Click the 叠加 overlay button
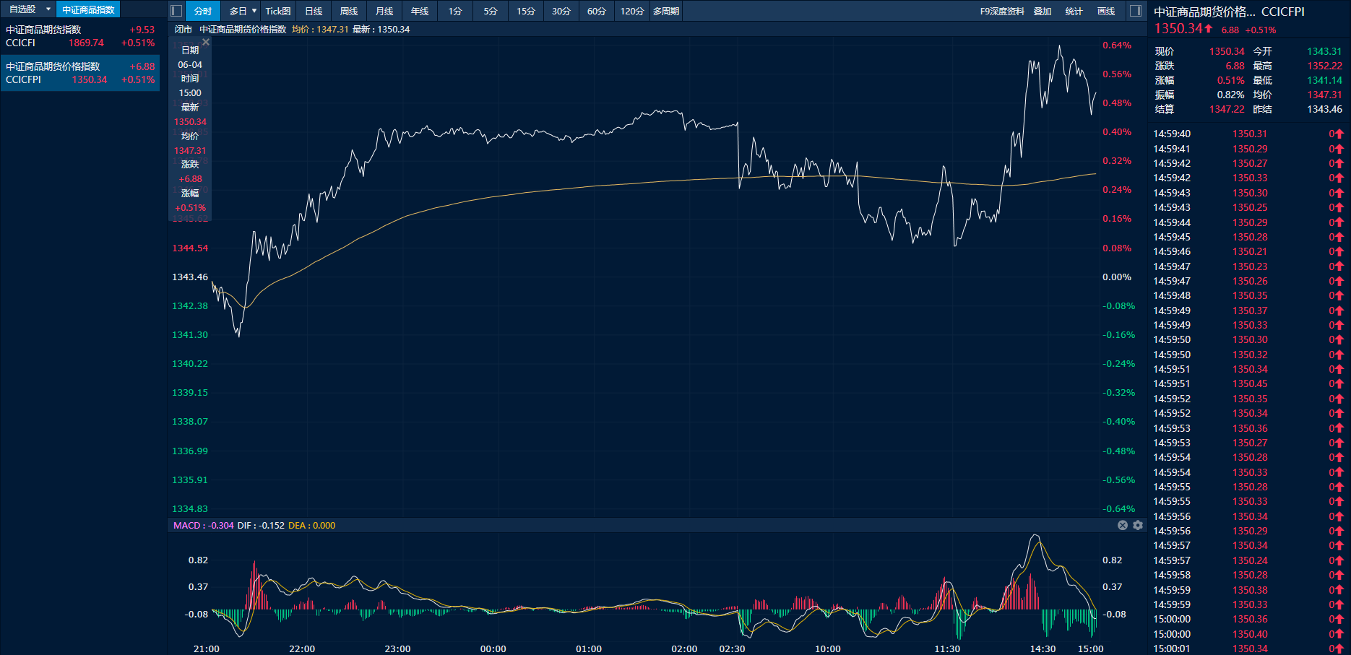Screen dimensions: 1351x655 1043,11
